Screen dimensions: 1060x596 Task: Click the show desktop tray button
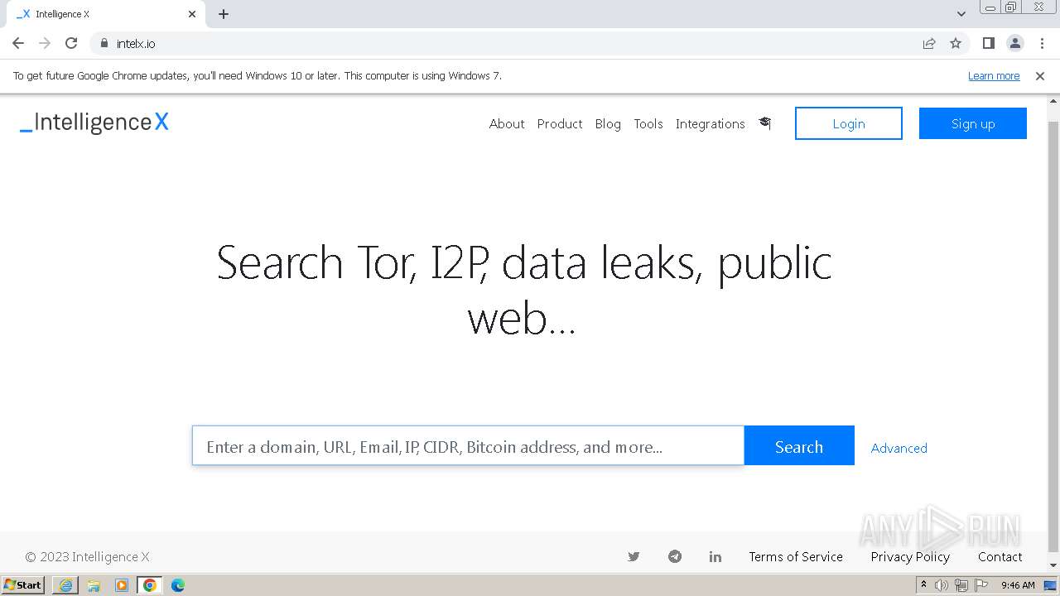(x=1050, y=585)
